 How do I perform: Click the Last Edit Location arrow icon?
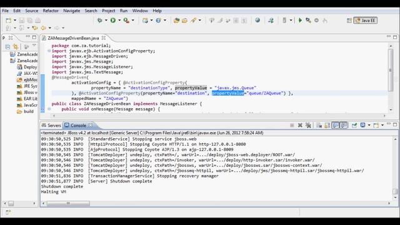(35, 27)
